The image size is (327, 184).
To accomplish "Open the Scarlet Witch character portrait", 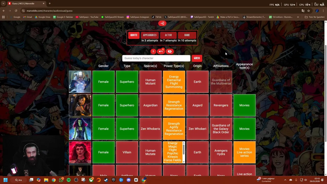I will click(x=80, y=152).
